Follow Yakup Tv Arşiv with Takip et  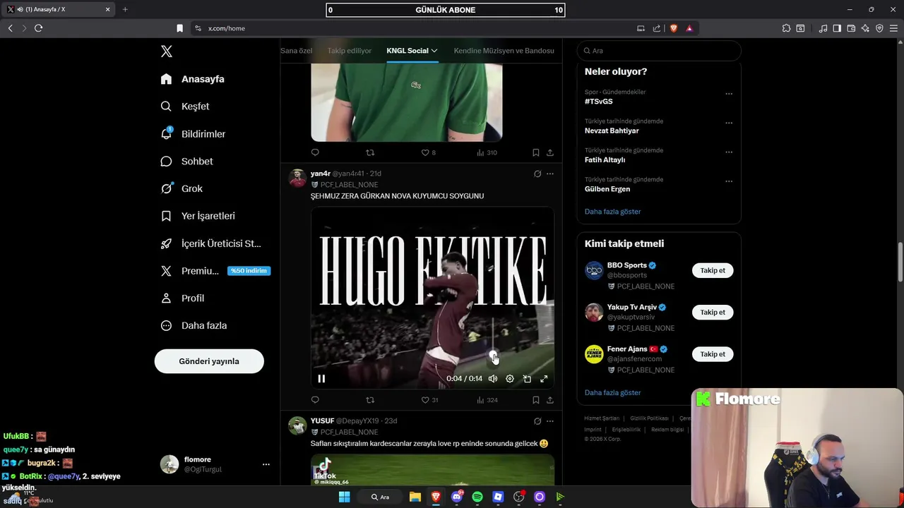(x=713, y=312)
